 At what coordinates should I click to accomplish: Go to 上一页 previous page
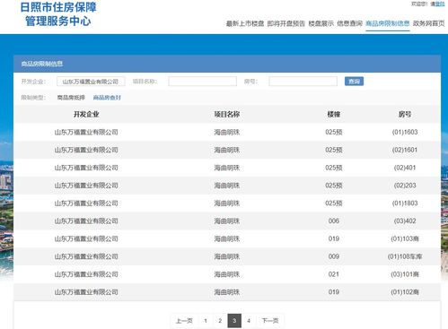(x=184, y=321)
